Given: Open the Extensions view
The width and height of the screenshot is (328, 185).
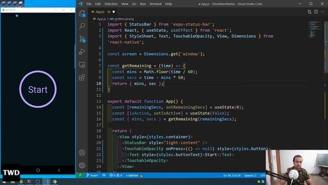Looking at the screenshot, I should [x=82, y=78].
